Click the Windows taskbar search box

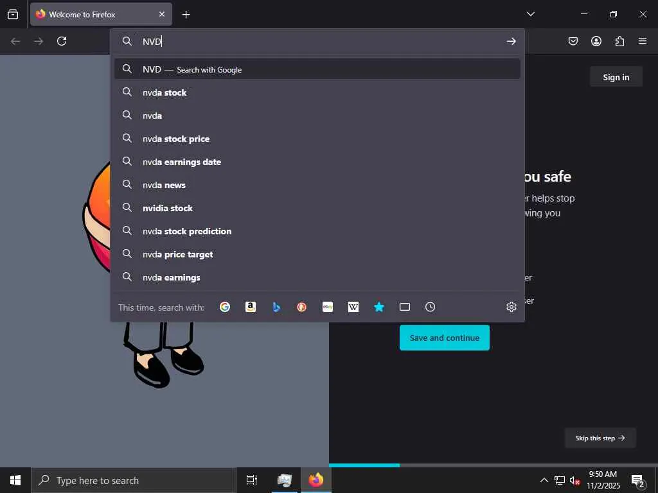coord(134,480)
